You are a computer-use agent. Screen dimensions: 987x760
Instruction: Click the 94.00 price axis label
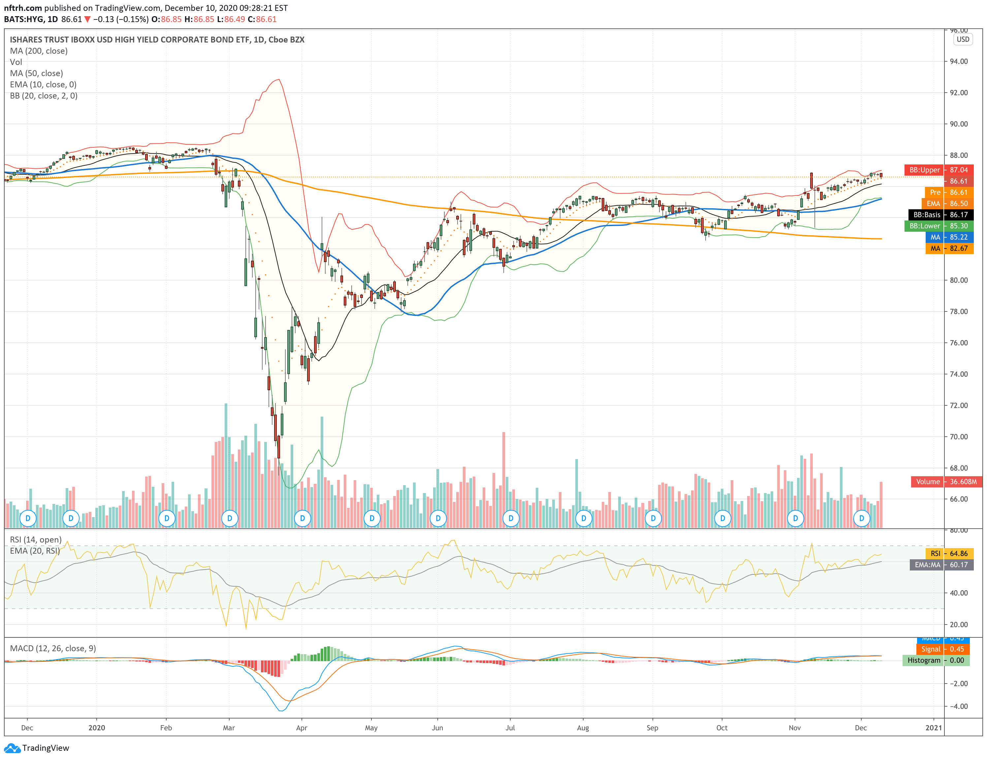pos(959,61)
